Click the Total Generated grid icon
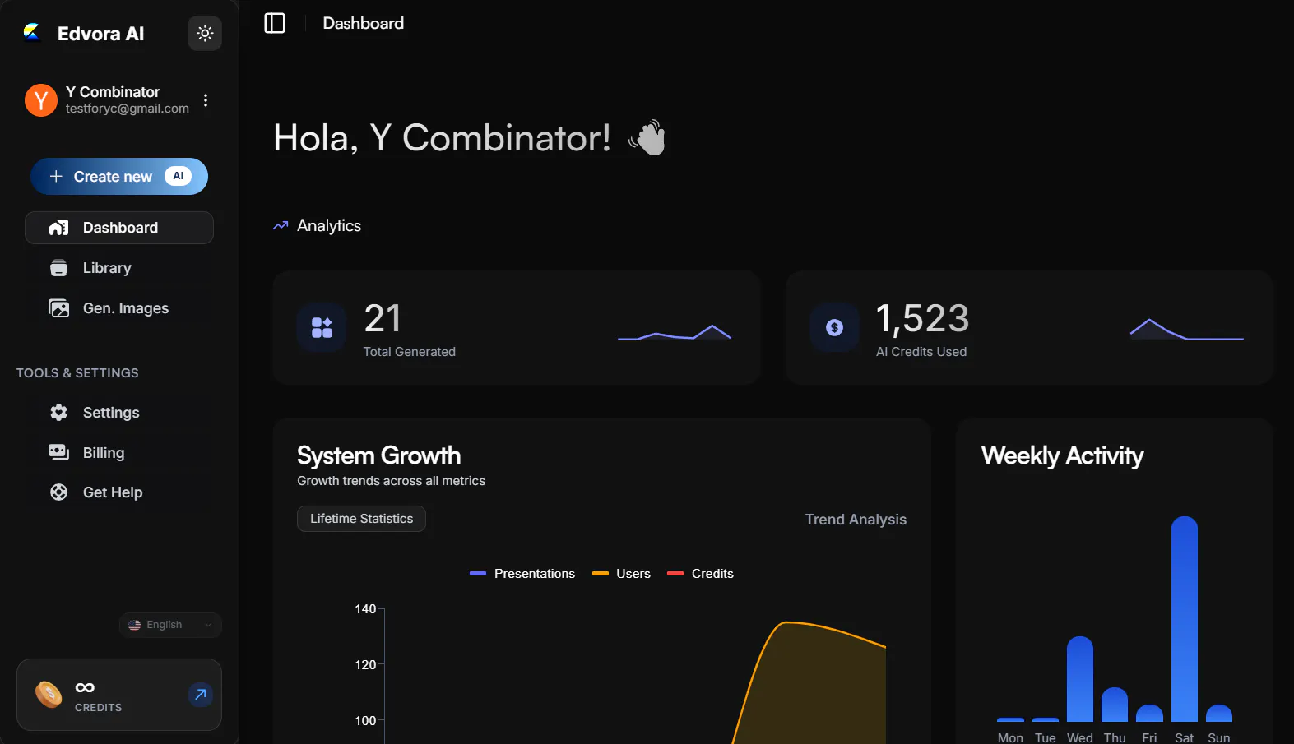Screen dimensions: 1294x744 (x=322, y=328)
